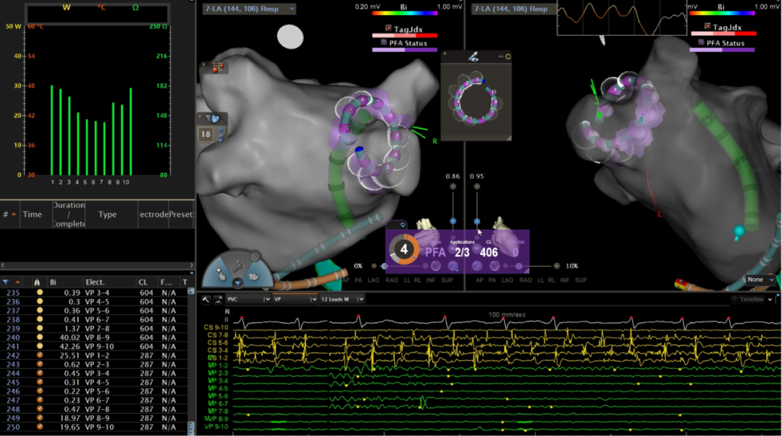Close the tag points widget
Viewport: 782px width, 436px height.
[204, 65]
